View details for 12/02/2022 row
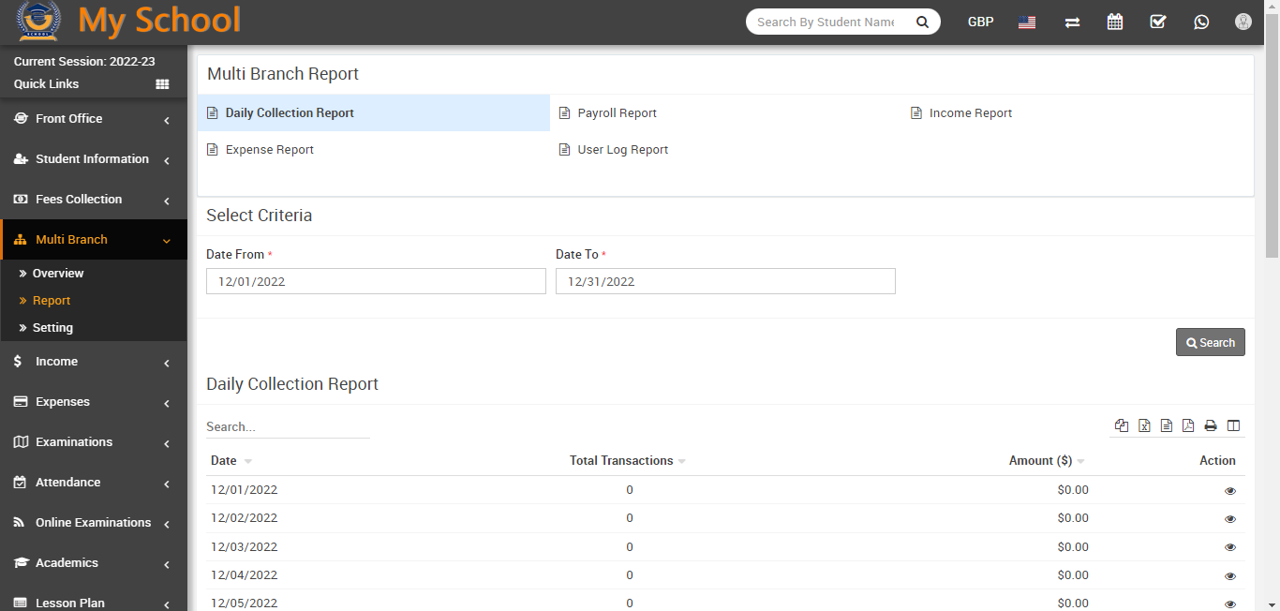Screen dimensions: 1280x611 coord(1230,519)
